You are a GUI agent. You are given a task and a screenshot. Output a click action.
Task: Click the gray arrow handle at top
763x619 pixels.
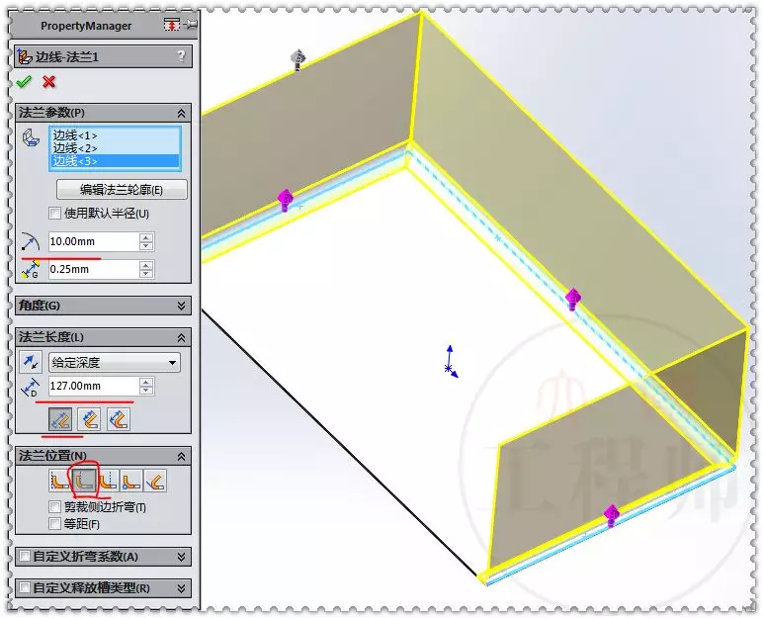[x=297, y=60]
